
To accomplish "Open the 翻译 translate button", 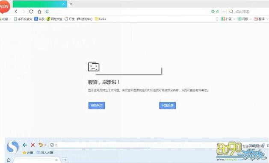I will coord(260,19).
